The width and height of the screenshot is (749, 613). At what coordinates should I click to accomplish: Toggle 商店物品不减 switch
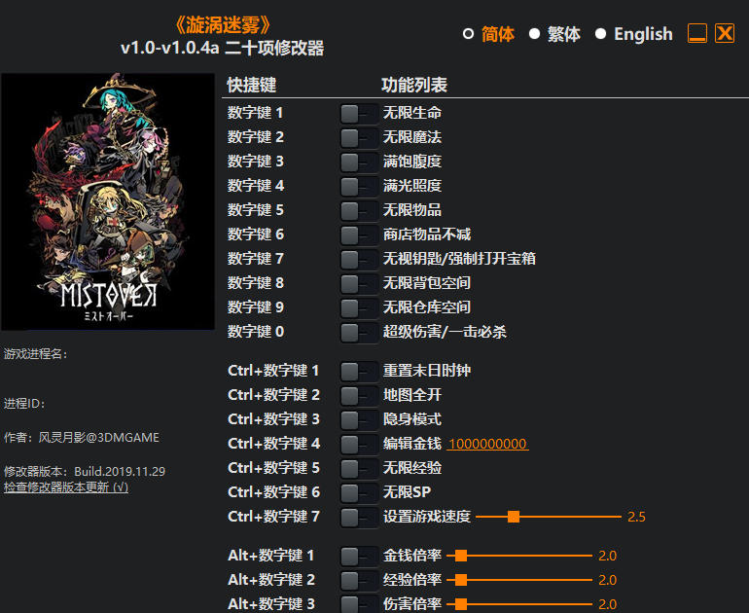(359, 235)
